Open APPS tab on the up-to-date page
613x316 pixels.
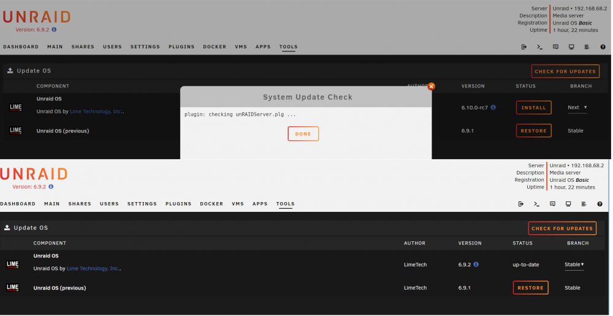(260, 204)
